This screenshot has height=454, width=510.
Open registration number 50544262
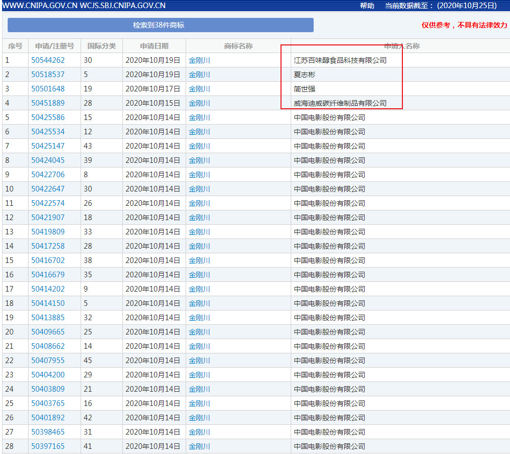(x=48, y=60)
